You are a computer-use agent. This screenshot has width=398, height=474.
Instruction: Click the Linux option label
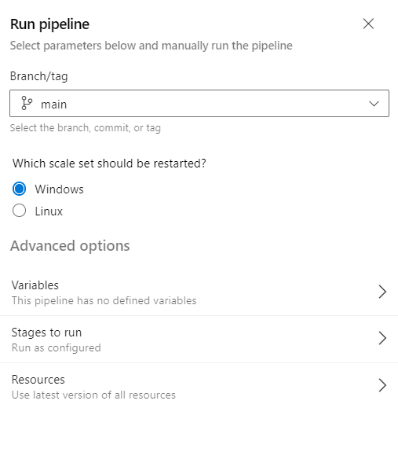[x=49, y=211]
